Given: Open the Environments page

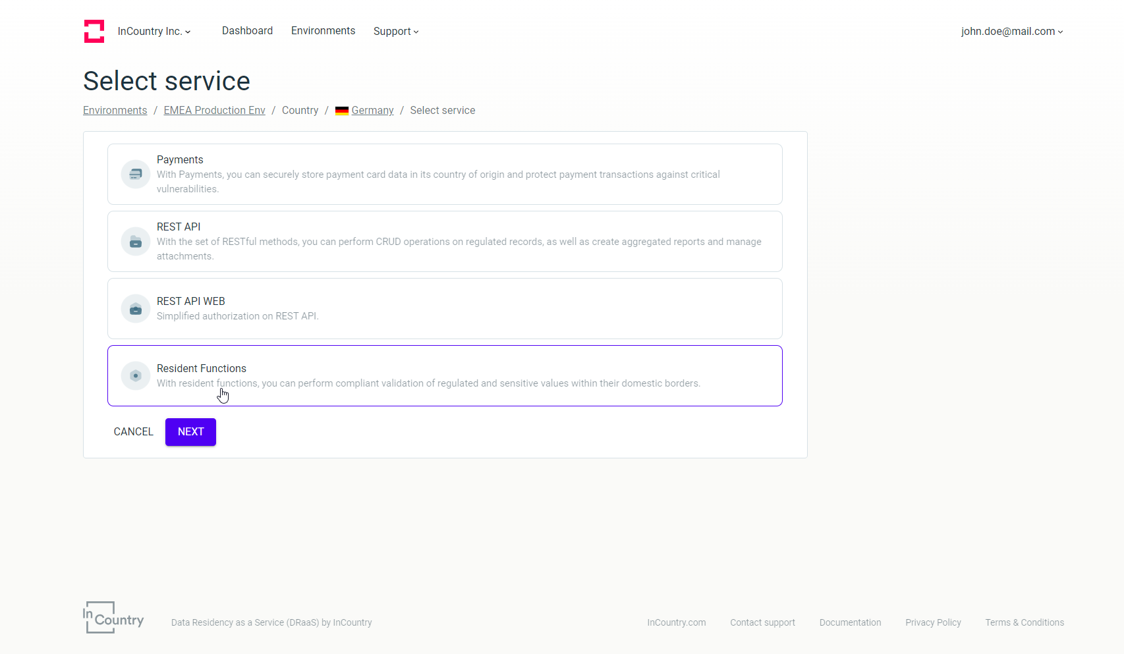Looking at the screenshot, I should (x=323, y=30).
